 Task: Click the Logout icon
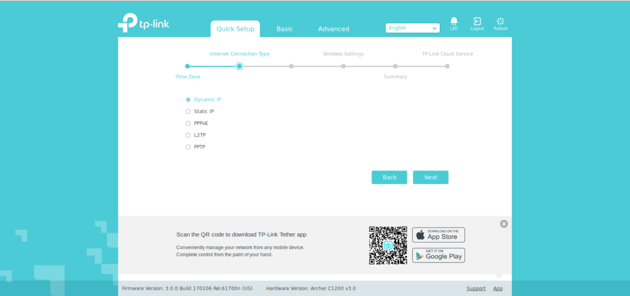click(477, 22)
